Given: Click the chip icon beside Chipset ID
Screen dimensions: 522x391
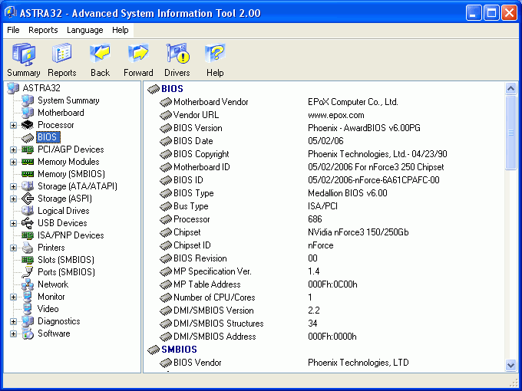Looking at the screenshot, I should 166,245.
